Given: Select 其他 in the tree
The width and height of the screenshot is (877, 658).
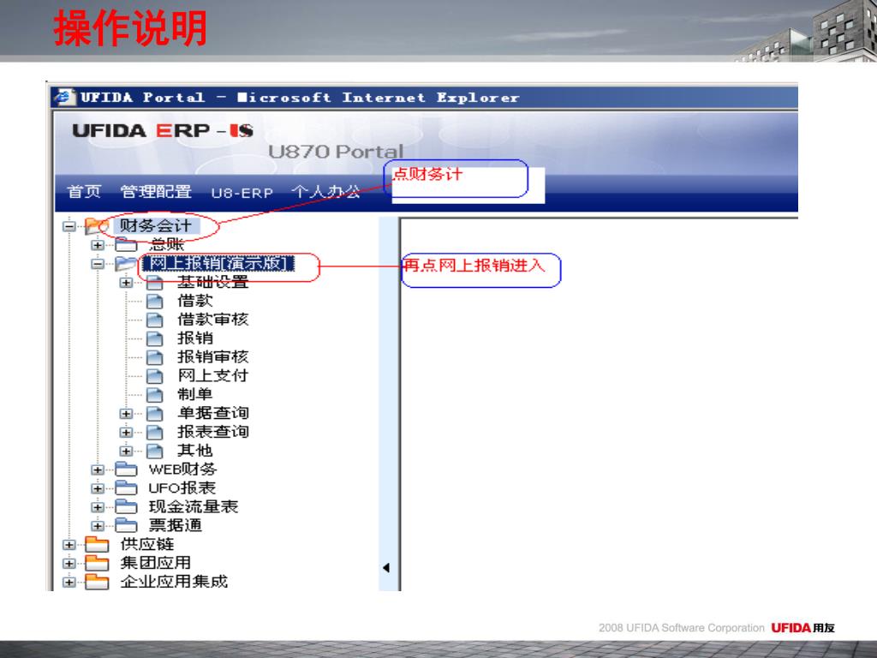Looking at the screenshot, I should [194, 451].
